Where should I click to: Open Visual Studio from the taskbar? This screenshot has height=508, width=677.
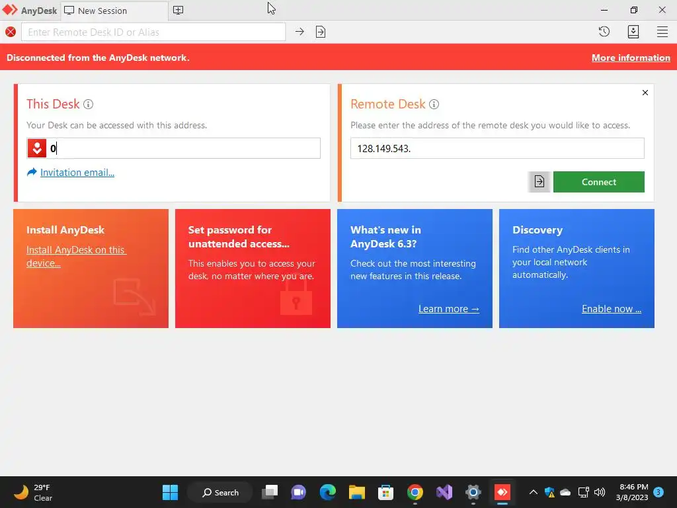[x=444, y=492]
